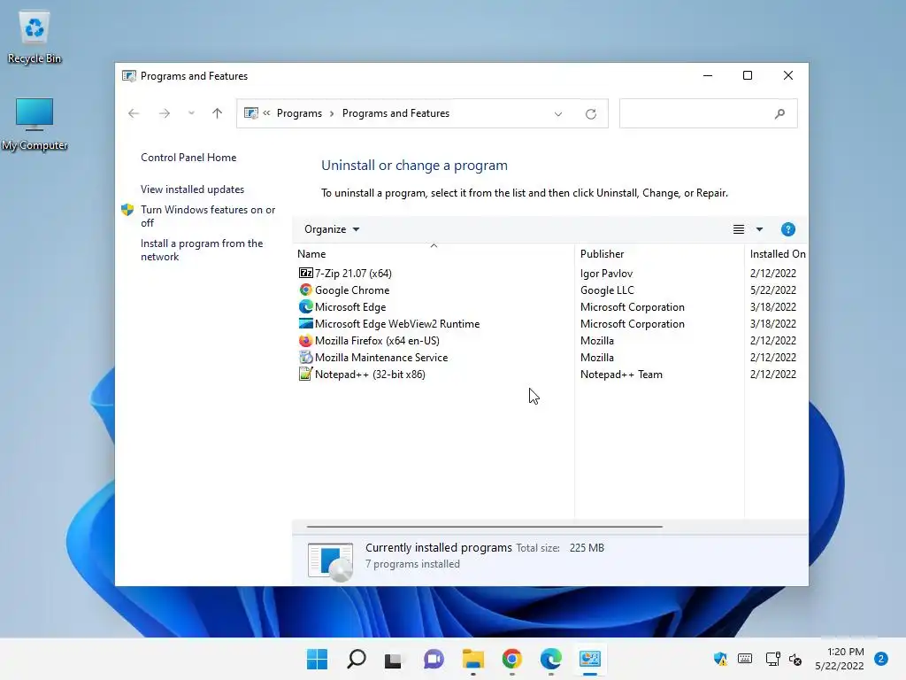Open the notification center badge

click(x=880, y=659)
